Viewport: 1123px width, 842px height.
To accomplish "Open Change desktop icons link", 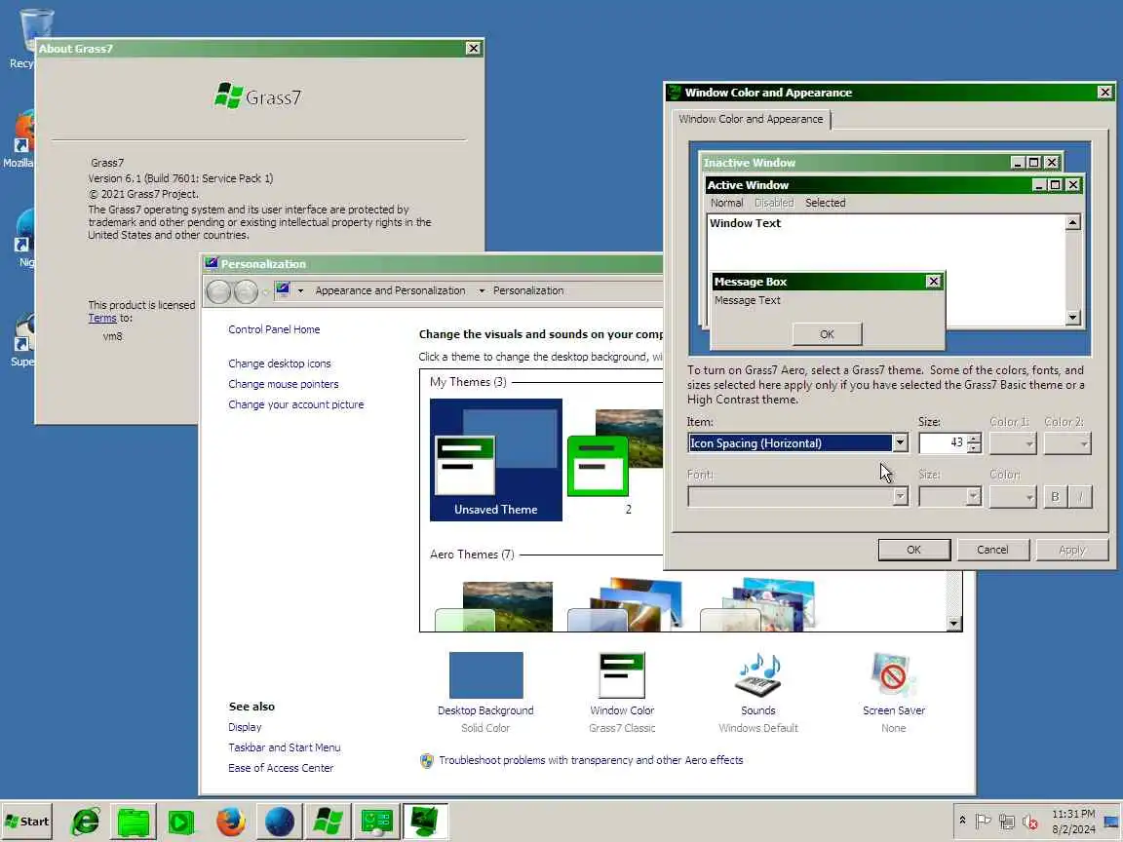I will pyautogui.click(x=280, y=364).
